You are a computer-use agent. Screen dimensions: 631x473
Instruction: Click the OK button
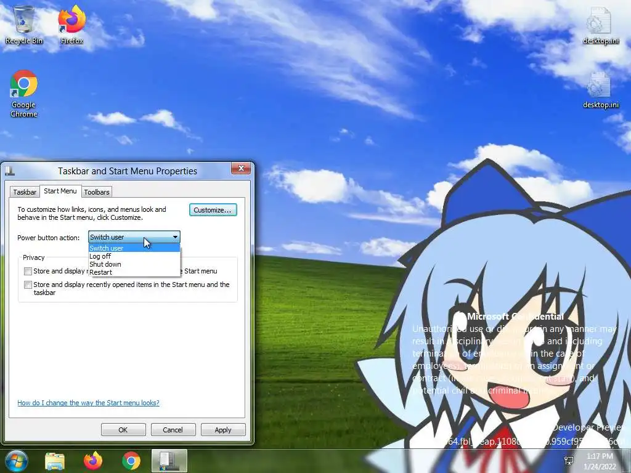123,429
